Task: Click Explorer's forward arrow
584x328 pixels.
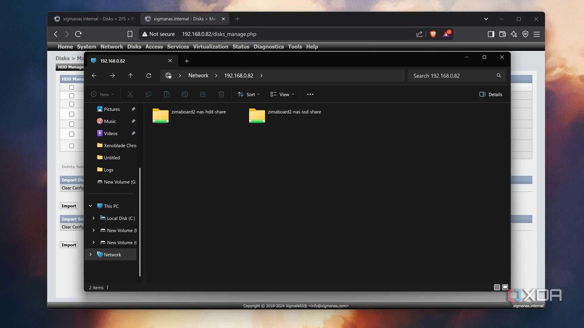Action: [112, 76]
